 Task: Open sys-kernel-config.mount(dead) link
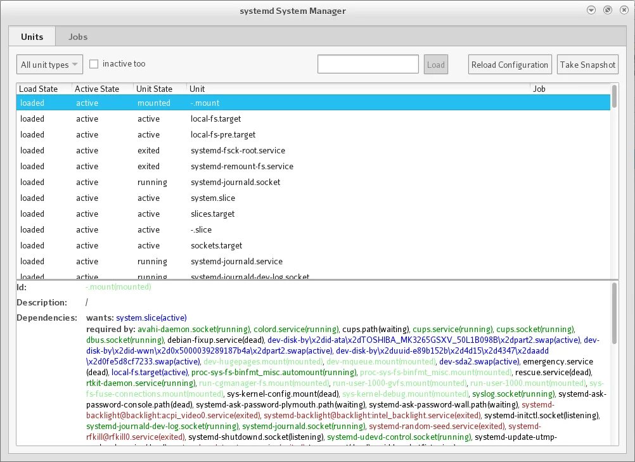click(283, 394)
